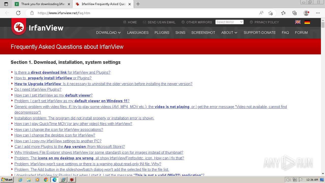325x183 pixels.
Task: Open the SCREENSHOT page
Action: coord(203,33)
